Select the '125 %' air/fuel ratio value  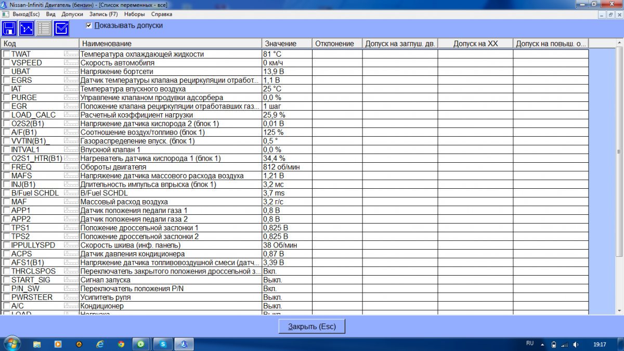287,132
